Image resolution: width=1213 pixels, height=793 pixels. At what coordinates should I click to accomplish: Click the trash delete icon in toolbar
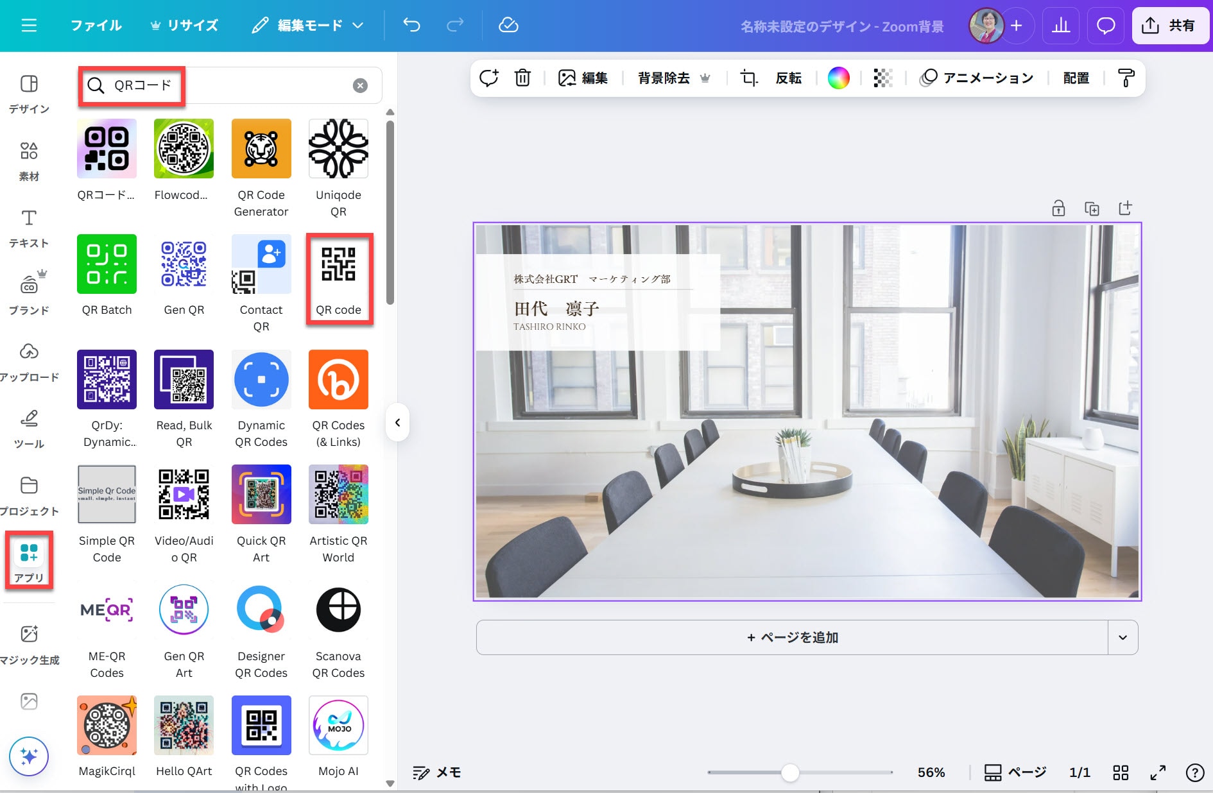[x=522, y=78]
